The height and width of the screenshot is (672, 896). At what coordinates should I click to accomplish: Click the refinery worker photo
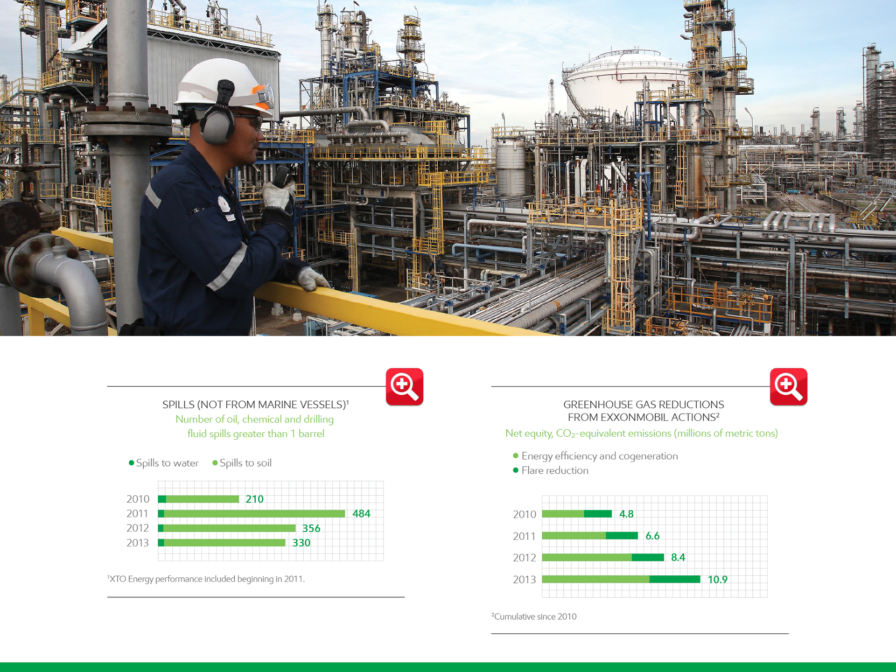pyautogui.click(x=448, y=168)
